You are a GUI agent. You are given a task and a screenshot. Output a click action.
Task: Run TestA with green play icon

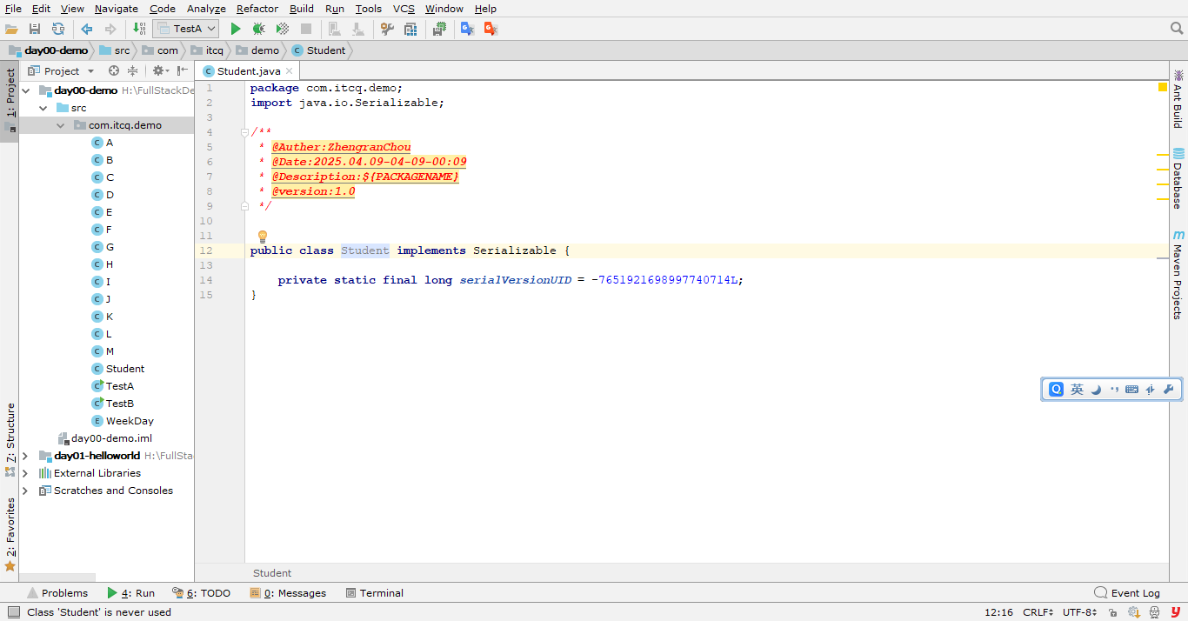235,29
